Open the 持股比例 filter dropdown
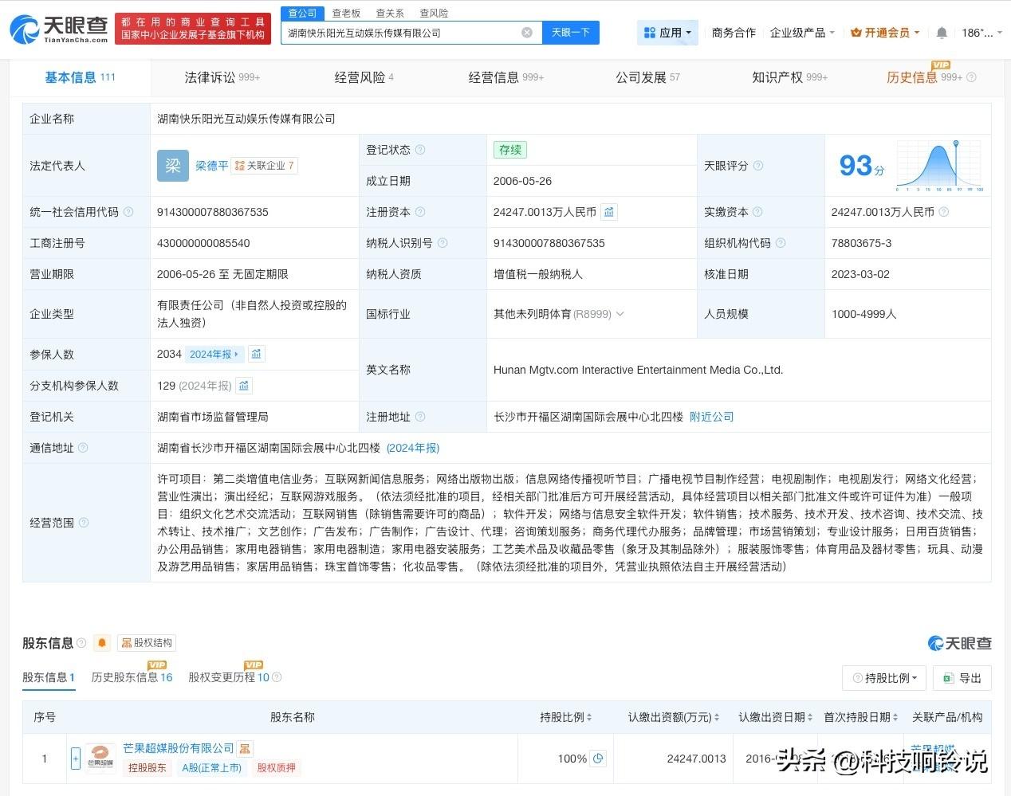This screenshot has width=1011, height=796. point(884,678)
